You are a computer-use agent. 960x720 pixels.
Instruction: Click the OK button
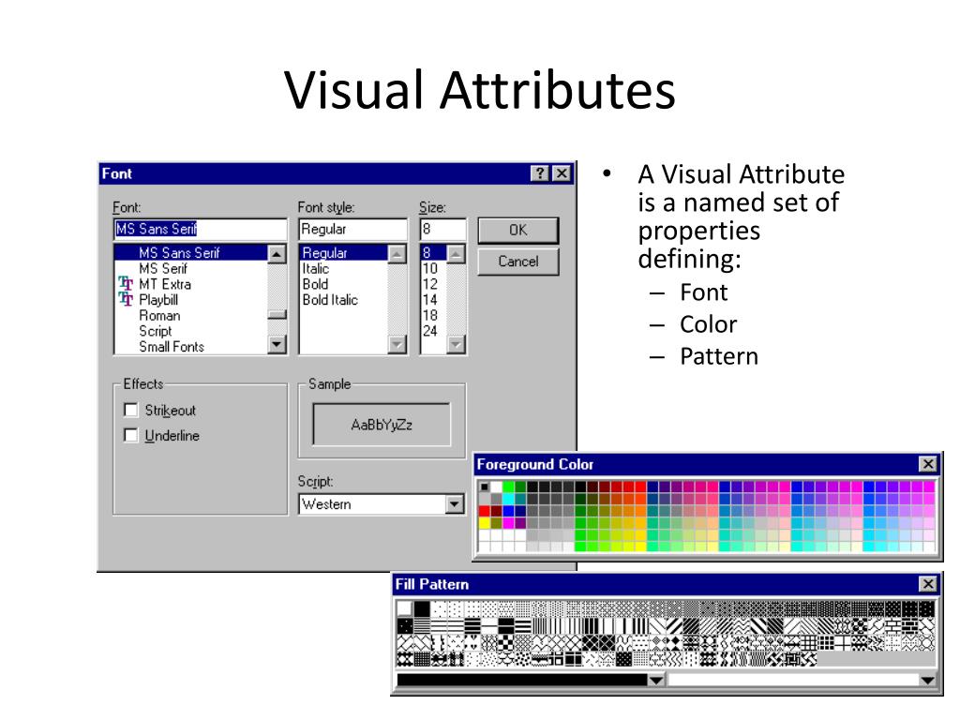pos(517,231)
